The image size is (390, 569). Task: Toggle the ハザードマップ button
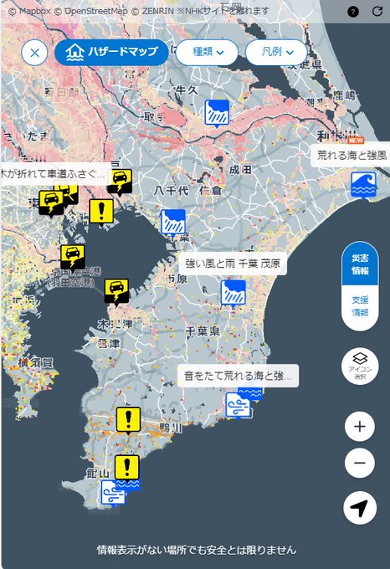(111, 53)
